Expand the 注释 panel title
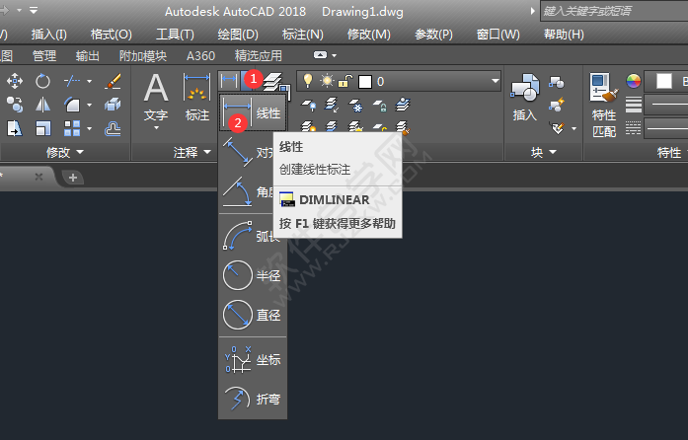This screenshot has width=688, height=440. [x=192, y=152]
